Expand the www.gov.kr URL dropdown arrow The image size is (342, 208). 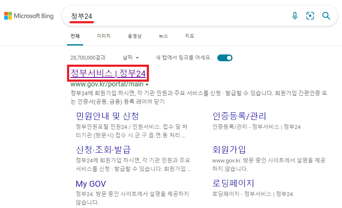pyautogui.click(x=147, y=84)
